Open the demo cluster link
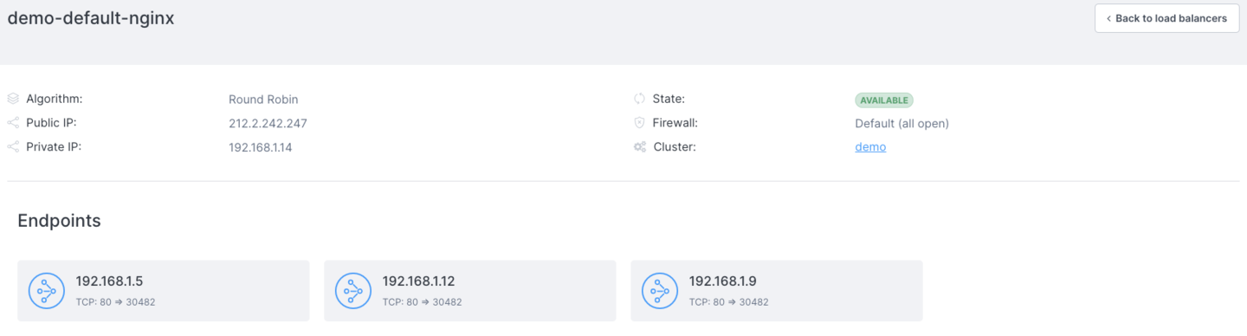The image size is (1247, 336). point(870,147)
